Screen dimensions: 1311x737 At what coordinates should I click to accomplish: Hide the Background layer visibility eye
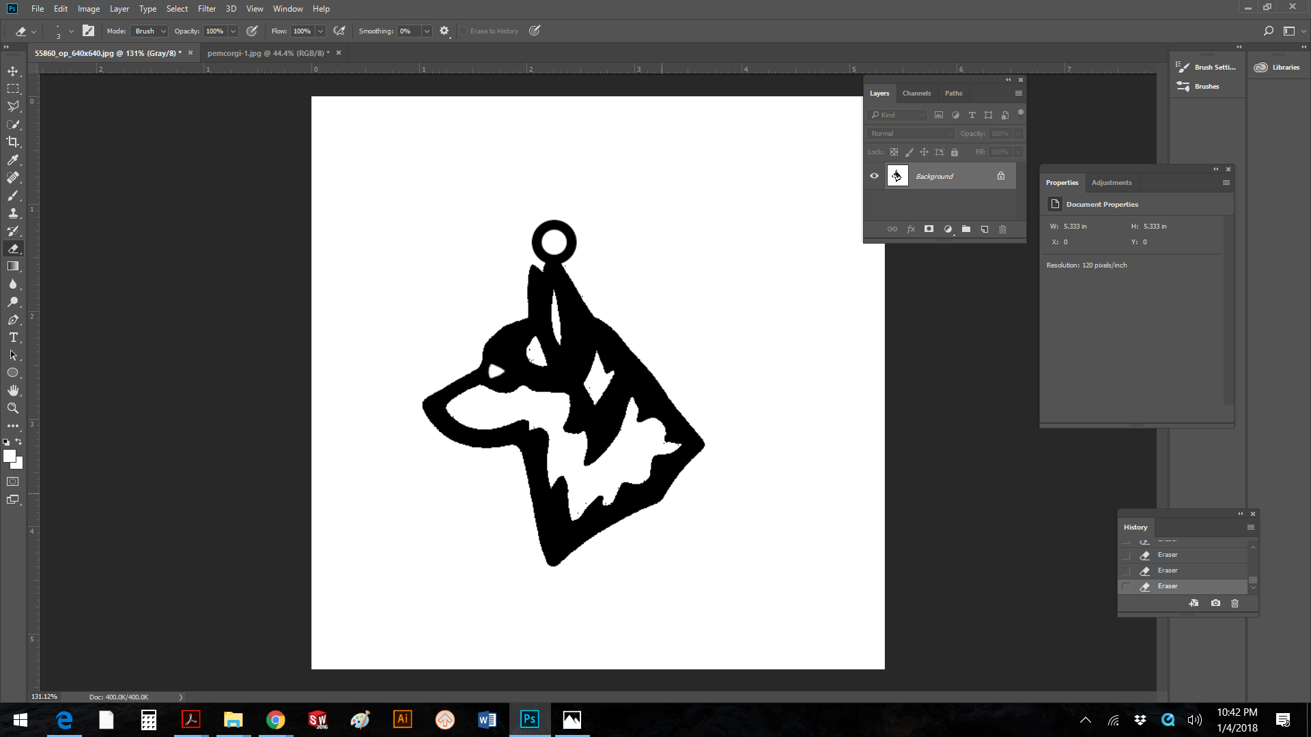pos(874,176)
